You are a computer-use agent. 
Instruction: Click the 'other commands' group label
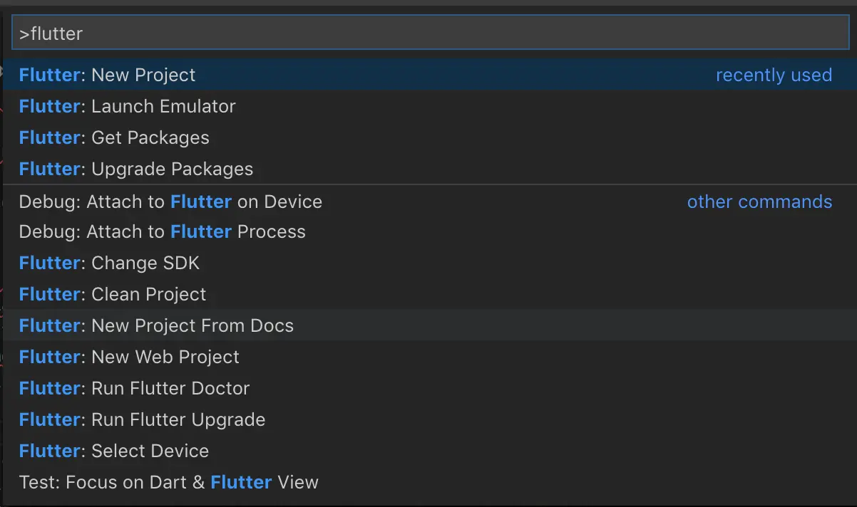(759, 202)
